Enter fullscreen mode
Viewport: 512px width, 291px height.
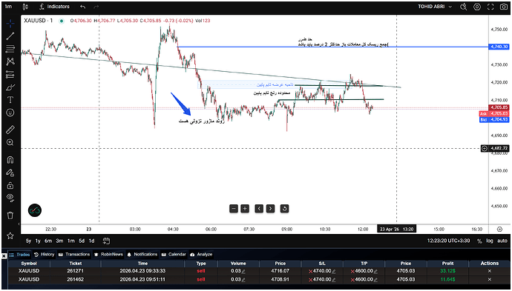pos(490,7)
